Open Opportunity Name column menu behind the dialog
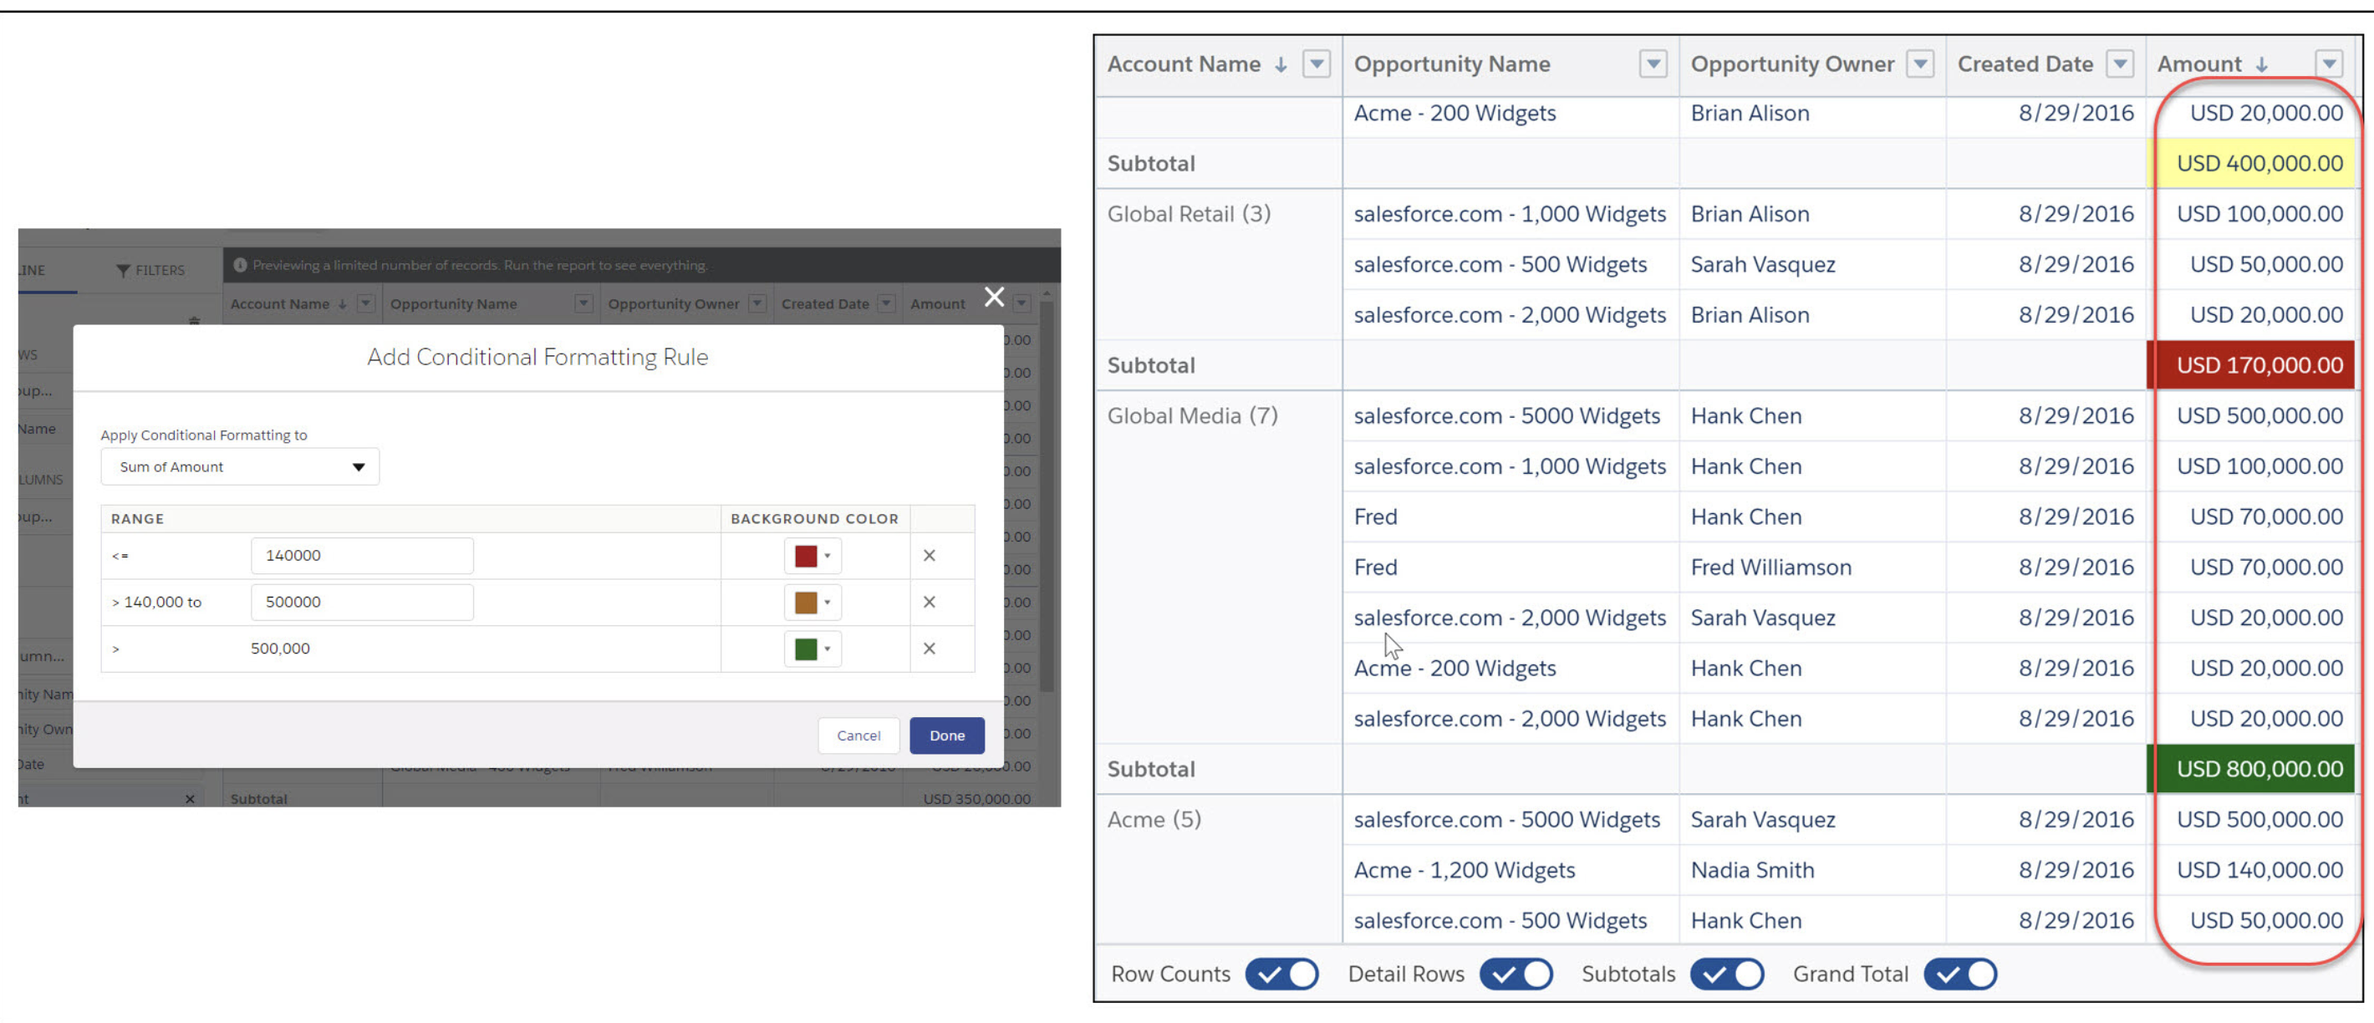Viewport: 2374px width, 1023px height. pos(583,303)
